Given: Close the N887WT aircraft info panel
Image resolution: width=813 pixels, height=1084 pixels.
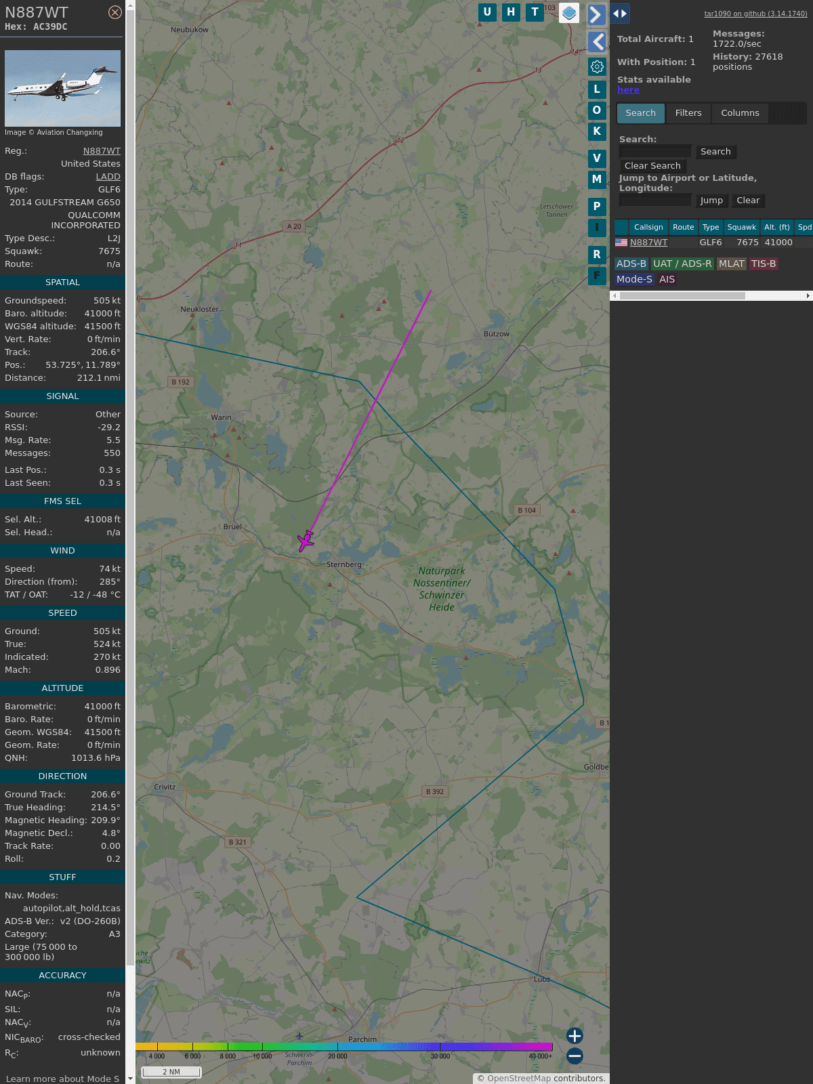Looking at the screenshot, I should [x=115, y=12].
